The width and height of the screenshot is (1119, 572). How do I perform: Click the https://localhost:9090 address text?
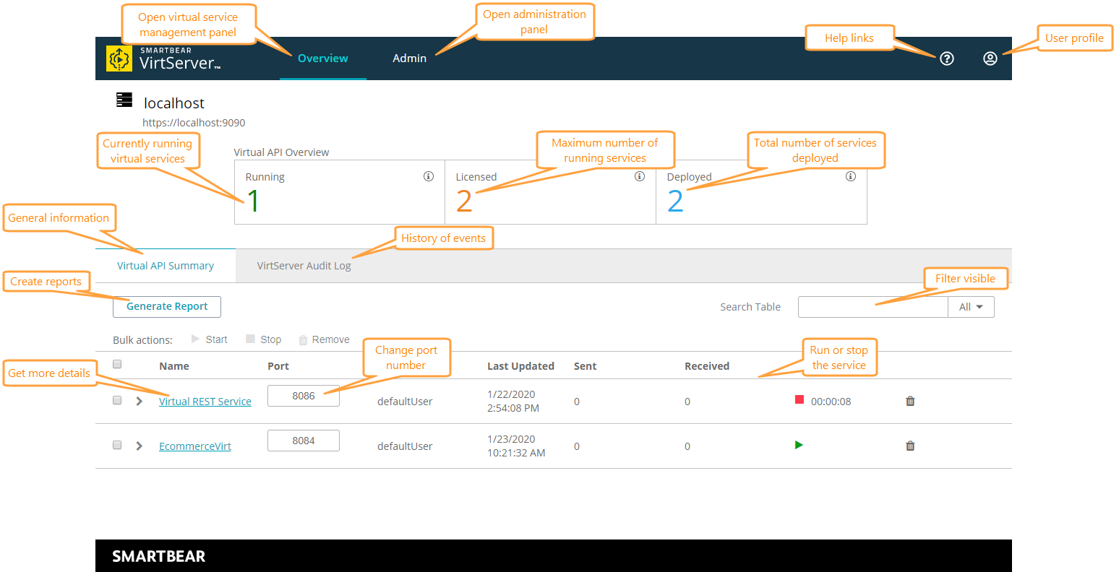pyautogui.click(x=194, y=123)
